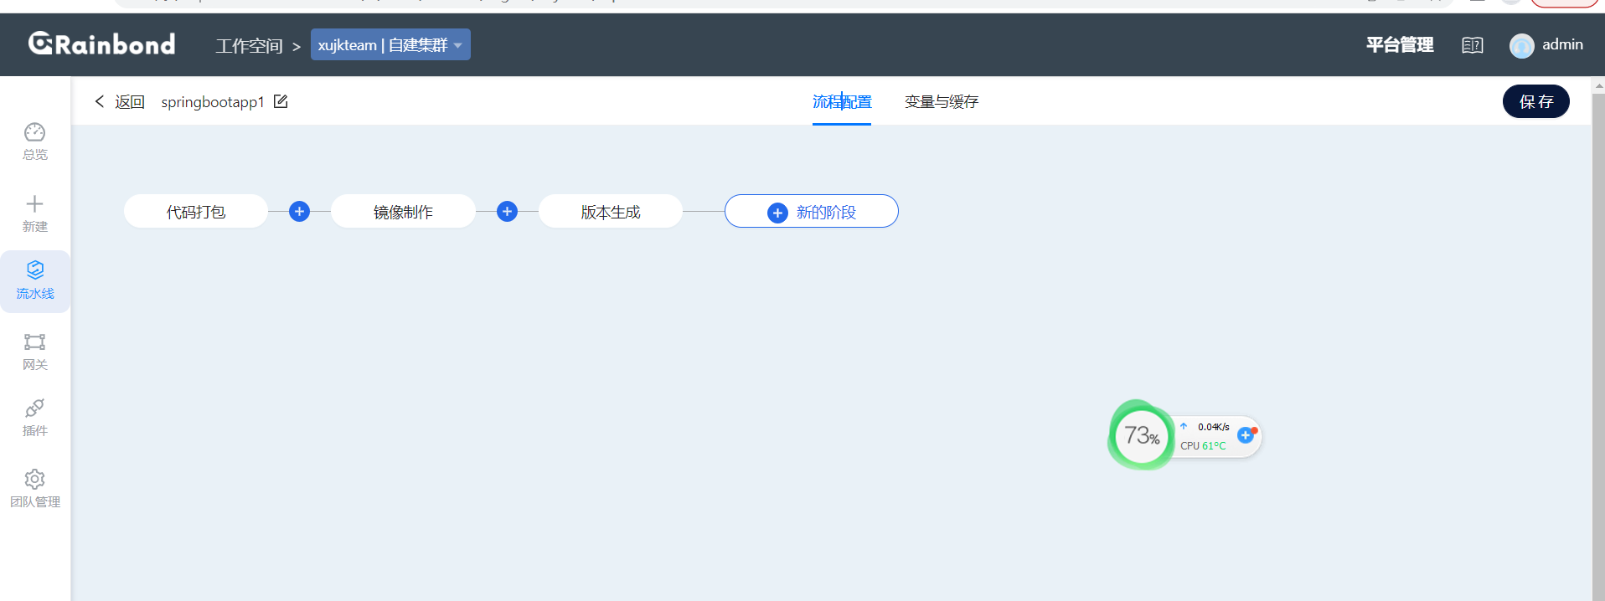
Task: Click the Rainbond logo
Action: 101,44
